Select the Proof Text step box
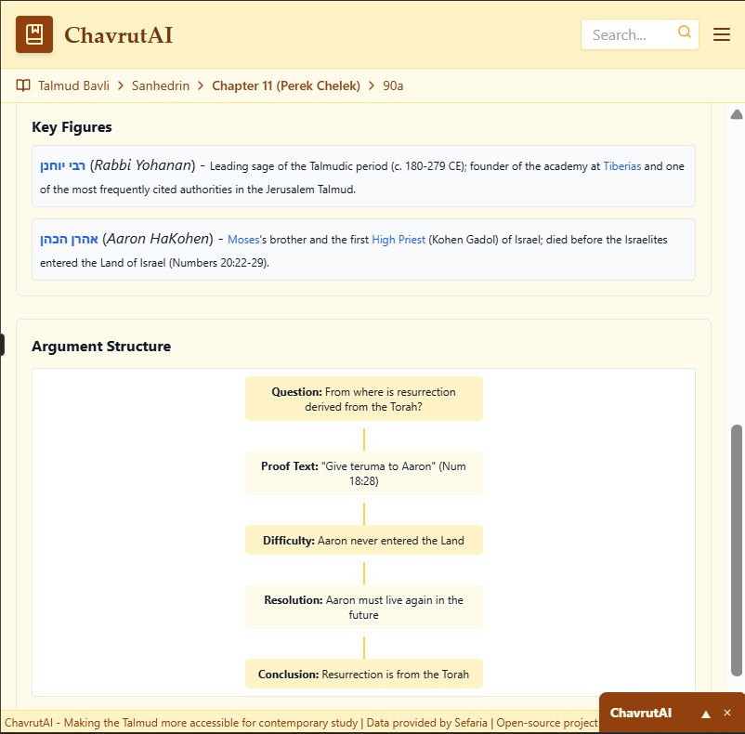Viewport: 745px width, 734px height. (x=363, y=473)
